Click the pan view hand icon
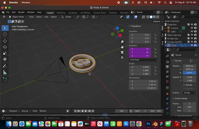The width and height of the screenshot is (199, 129). tap(122, 47)
